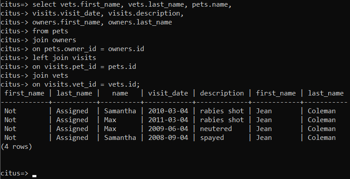Click "vets.id;" at the query end
Image resolution: width=350 pixels, height=179 pixels.
pyautogui.click(x=124, y=84)
